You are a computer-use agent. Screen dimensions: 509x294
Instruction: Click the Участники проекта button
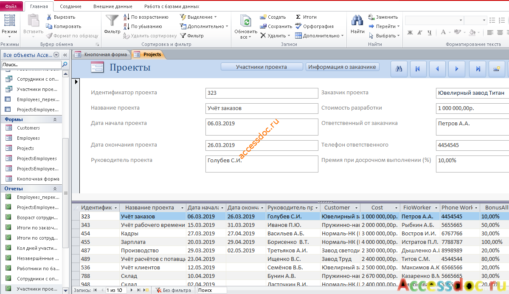click(x=262, y=67)
